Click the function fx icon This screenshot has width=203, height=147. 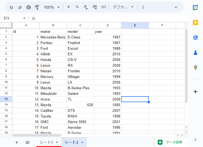(x=33, y=19)
